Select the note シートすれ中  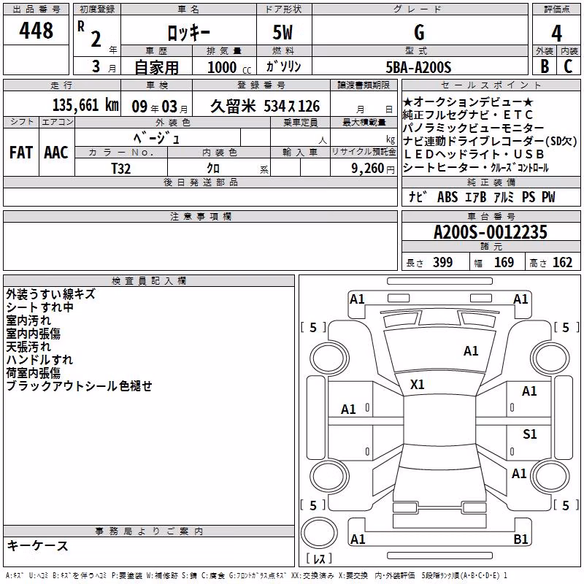[40, 307]
